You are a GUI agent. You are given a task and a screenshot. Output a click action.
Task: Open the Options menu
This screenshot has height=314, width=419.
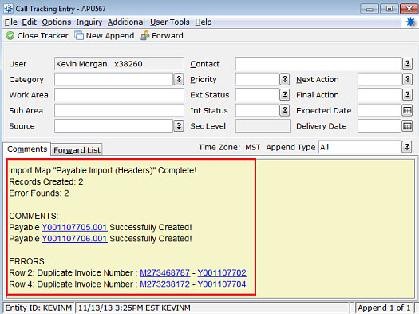(57, 22)
